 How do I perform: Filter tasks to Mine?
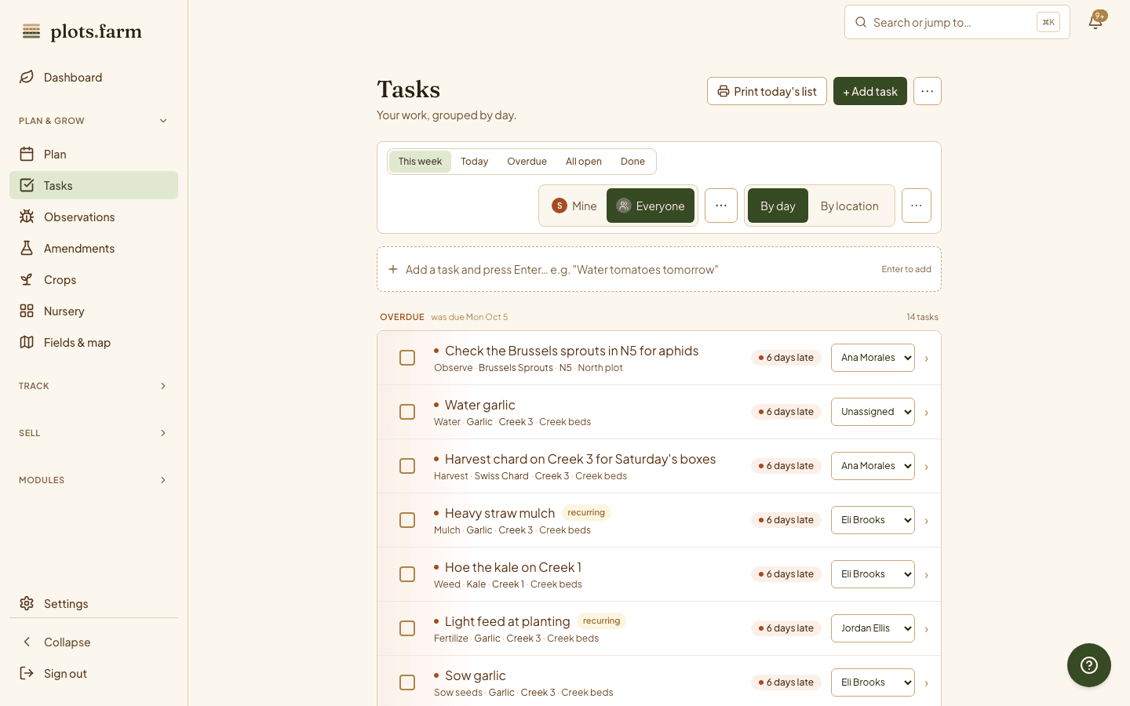(x=574, y=206)
